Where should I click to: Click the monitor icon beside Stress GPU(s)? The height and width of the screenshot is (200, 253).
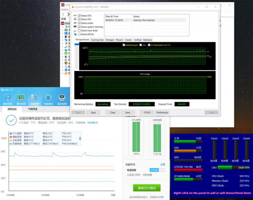click(x=75, y=34)
